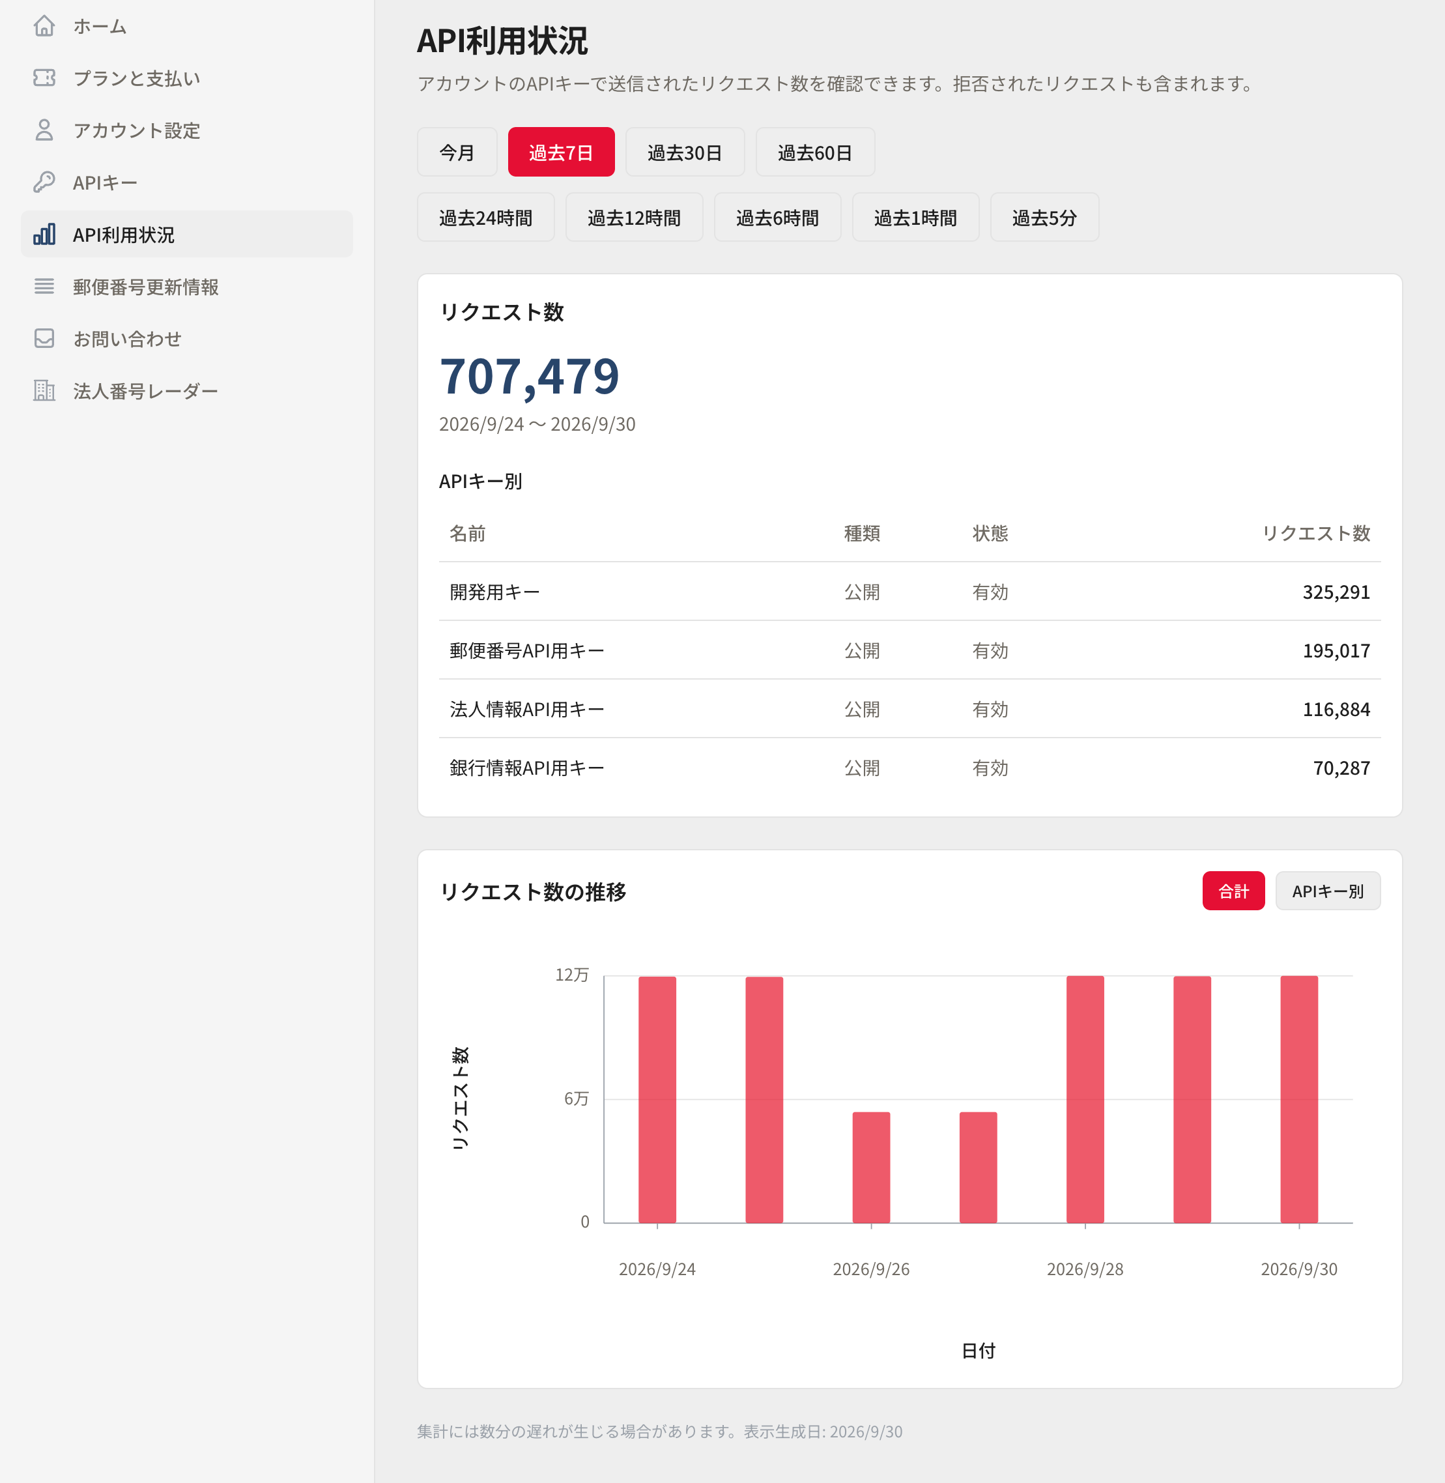This screenshot has height=1483, width=1445.
Task: Click the key icon for APIキー
Action: click(x=44, y=182)
